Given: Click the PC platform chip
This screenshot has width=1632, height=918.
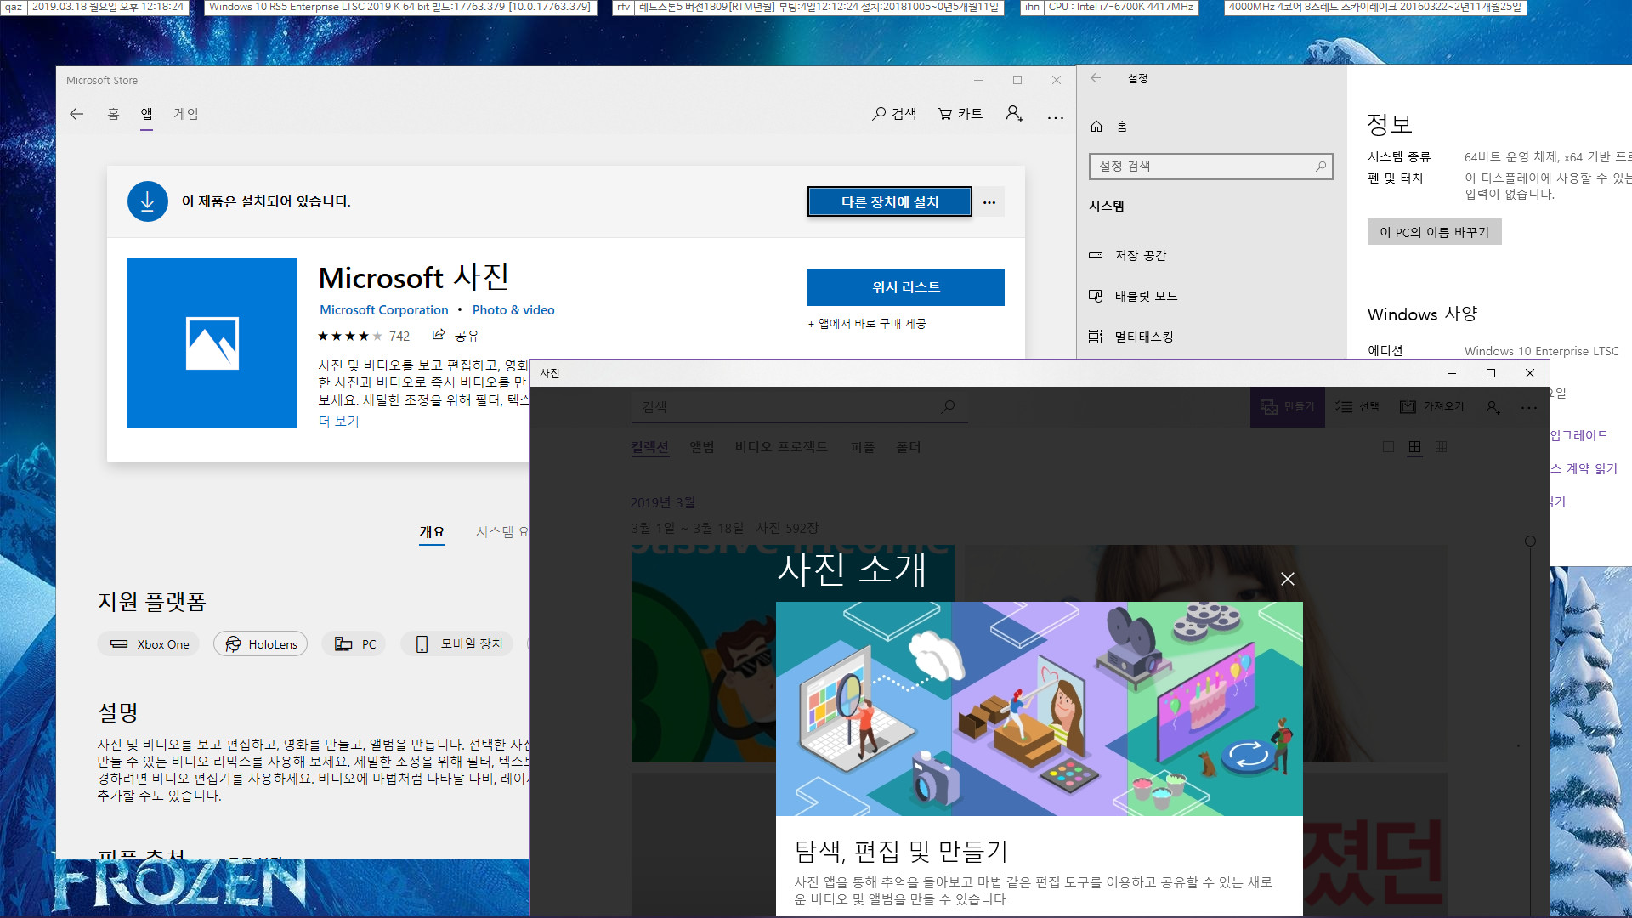Looking at the screenshot, I should 354,644.
